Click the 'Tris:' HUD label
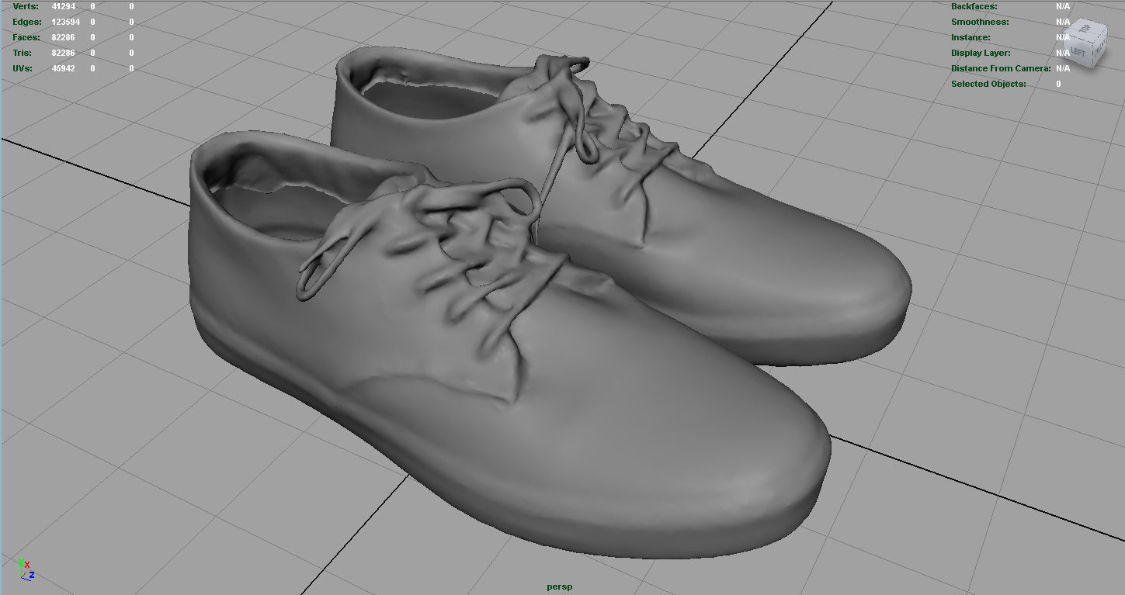The image size is (1125, 595). (x=22, y=53)
